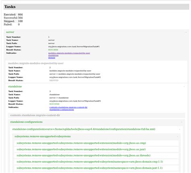Click the Task Number value 3

click(50, 91)
